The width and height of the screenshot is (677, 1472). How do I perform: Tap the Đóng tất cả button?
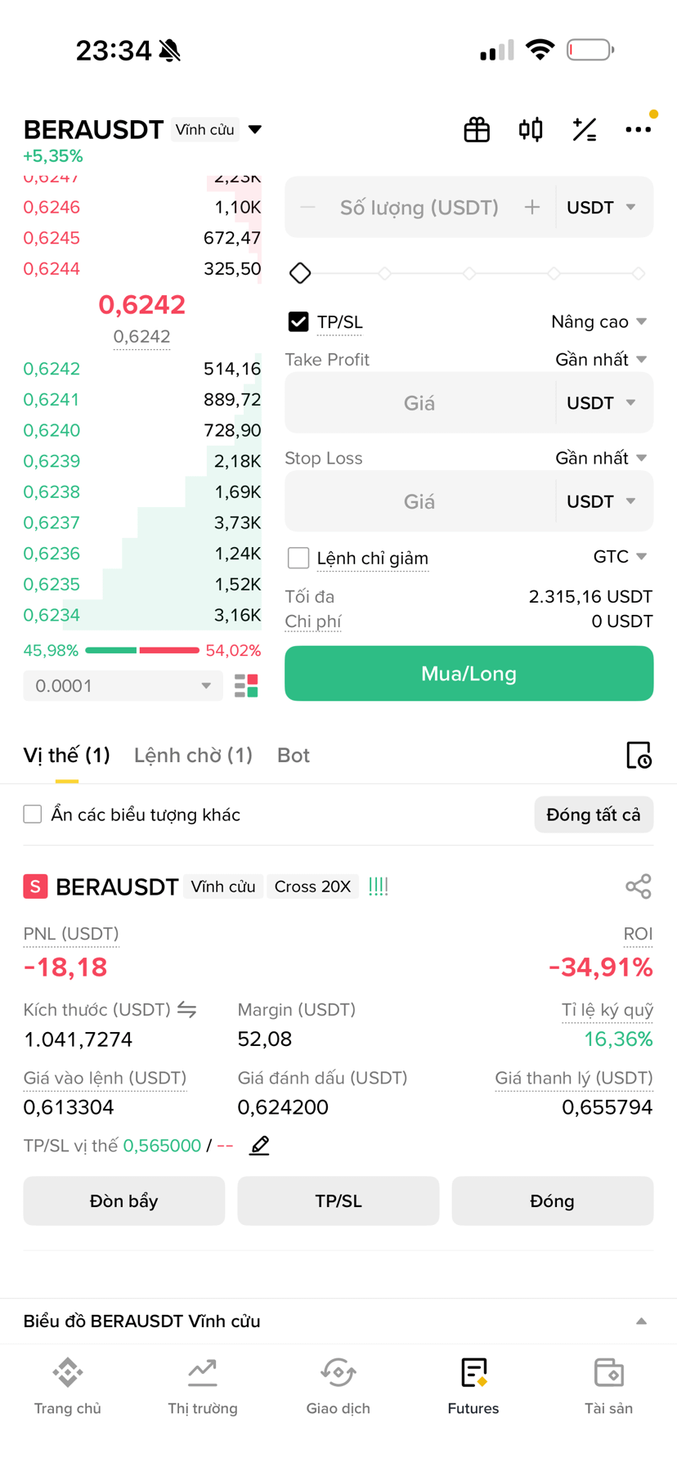coord(594,815)
